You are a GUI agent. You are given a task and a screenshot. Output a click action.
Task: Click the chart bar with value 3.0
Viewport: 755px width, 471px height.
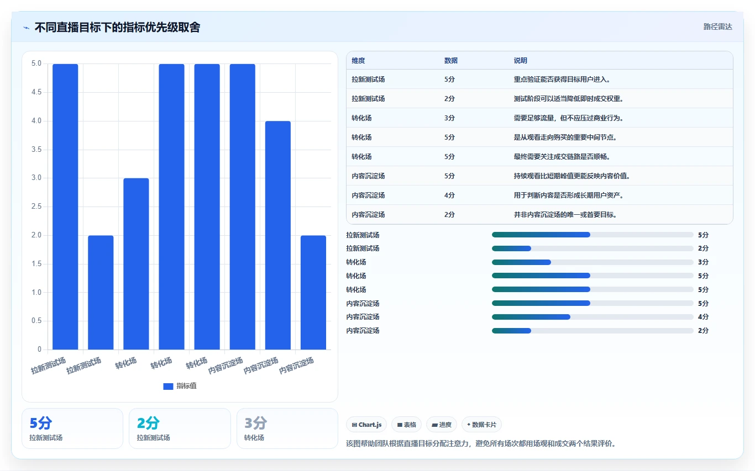(x=136, y=264)
